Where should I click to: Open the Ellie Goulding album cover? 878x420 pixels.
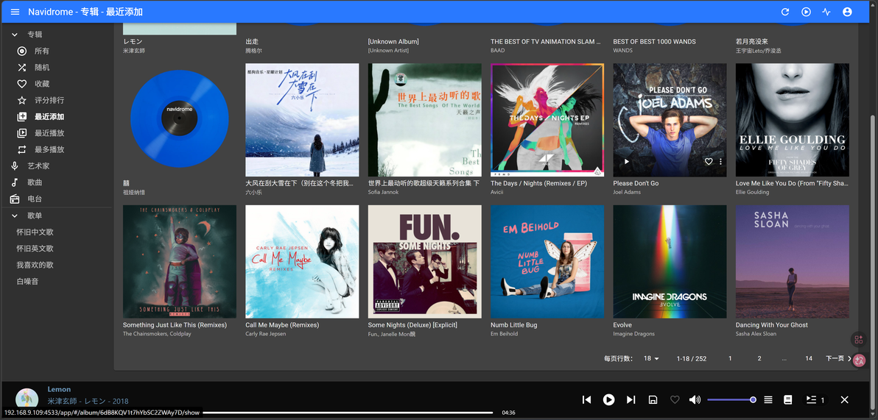(x=793, y=120)
